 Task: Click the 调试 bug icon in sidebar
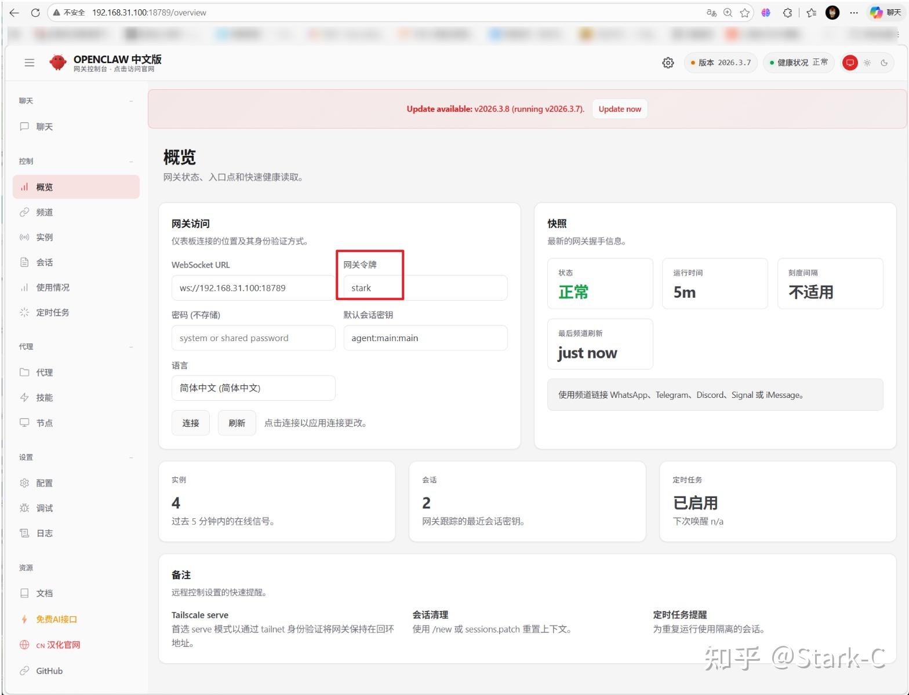click(x=24, y=508)
